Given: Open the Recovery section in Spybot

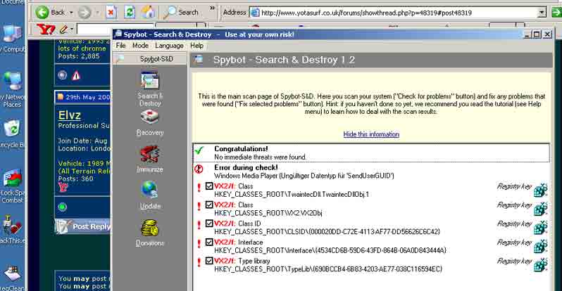Looking at the screenshot, I should (150, 121).
